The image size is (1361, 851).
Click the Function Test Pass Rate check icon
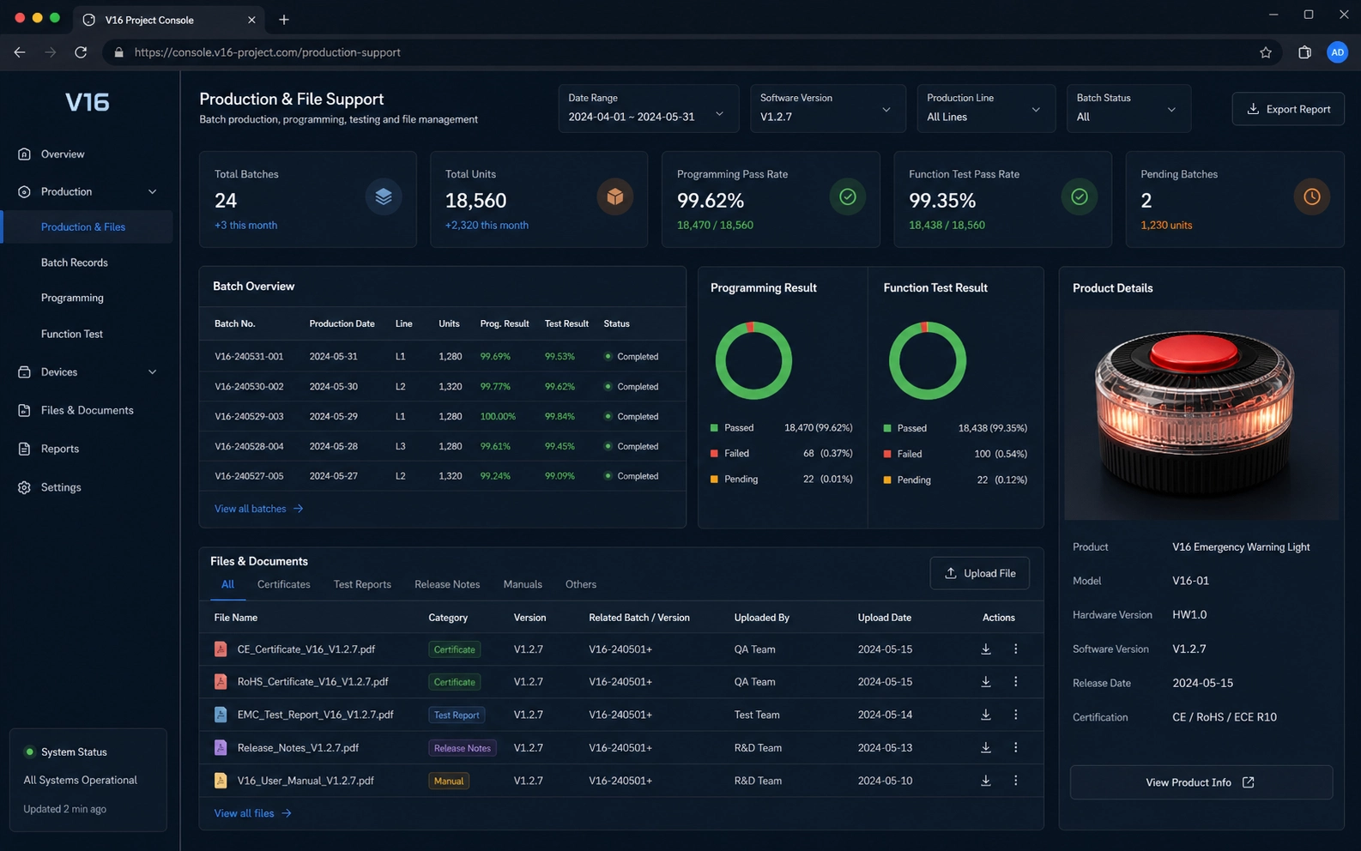(x=1080, y=196)
